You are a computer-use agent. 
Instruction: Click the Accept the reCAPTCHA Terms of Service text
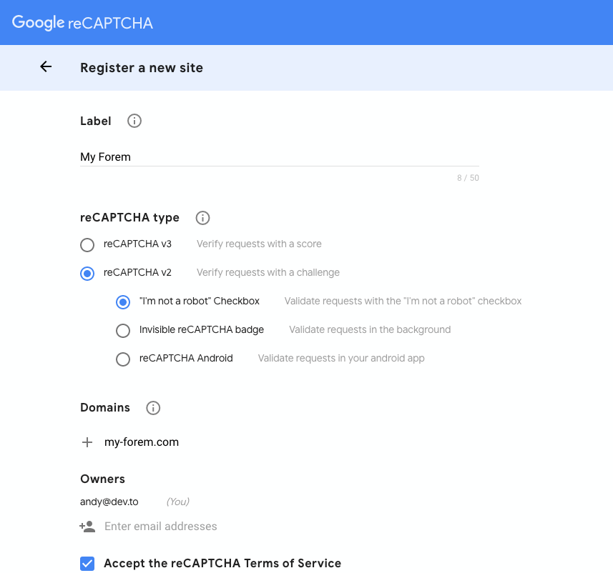222,564
